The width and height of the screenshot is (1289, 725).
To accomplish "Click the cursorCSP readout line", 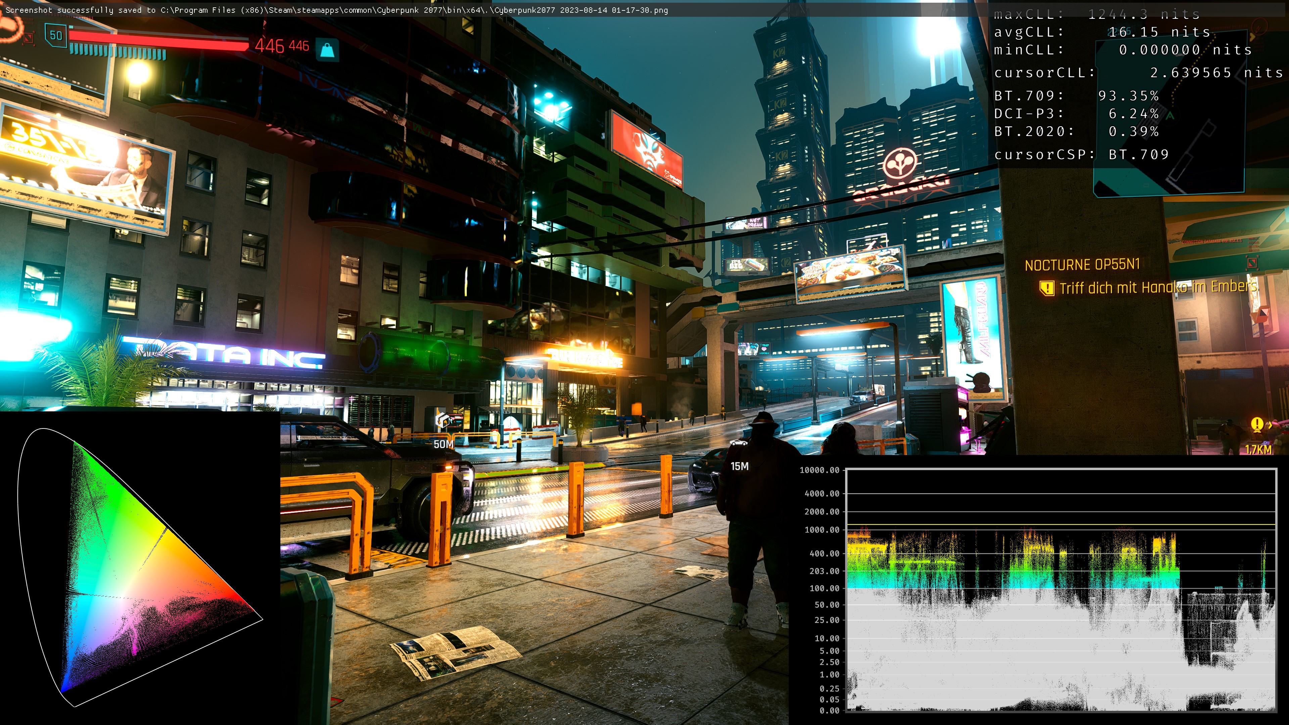I will (1081, 154).
